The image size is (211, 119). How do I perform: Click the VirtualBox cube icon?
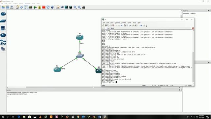[x=52, y=7]
